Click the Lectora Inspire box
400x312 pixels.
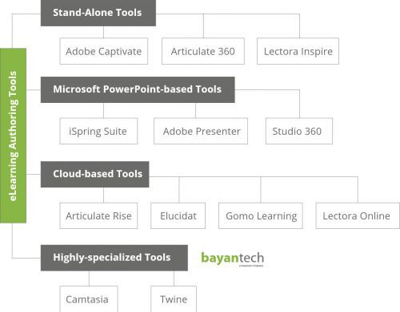(298, 51)
